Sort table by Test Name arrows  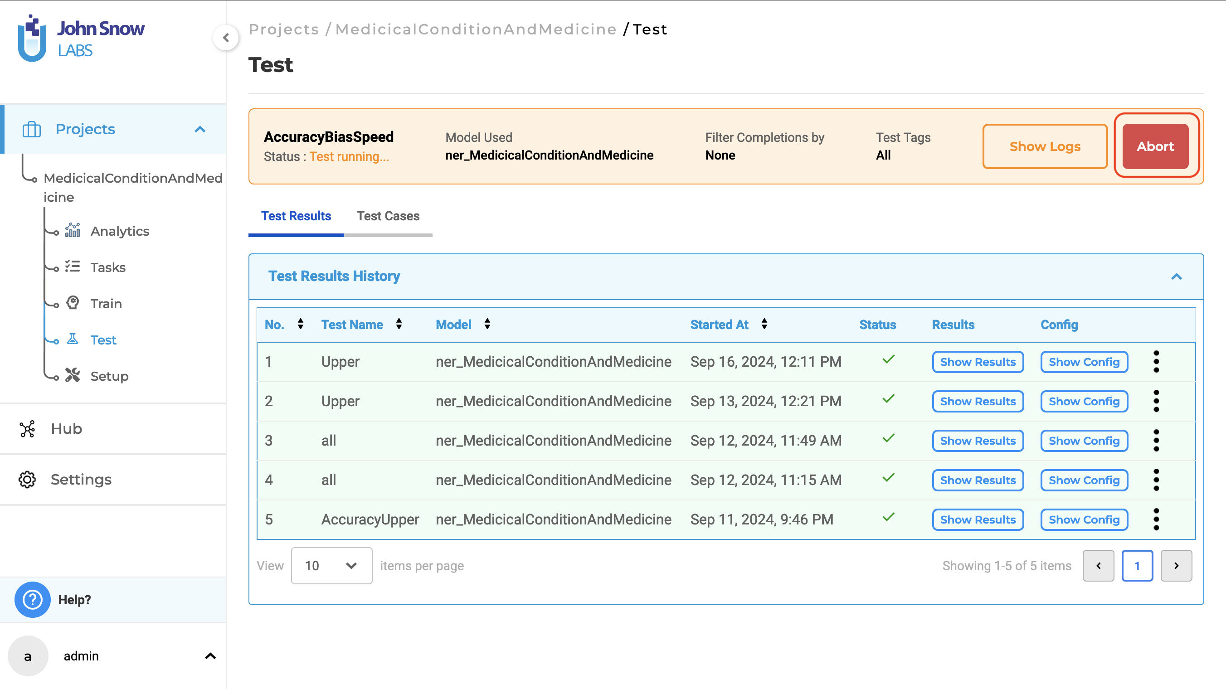point(399,324)
